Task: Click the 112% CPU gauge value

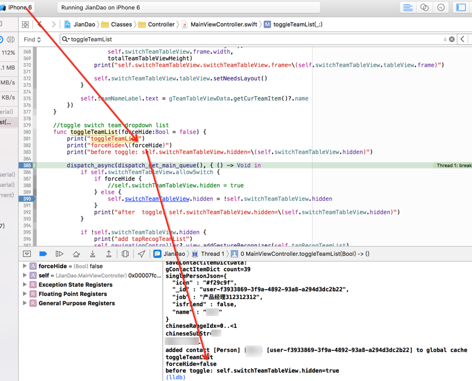Action: pos(8,53)
